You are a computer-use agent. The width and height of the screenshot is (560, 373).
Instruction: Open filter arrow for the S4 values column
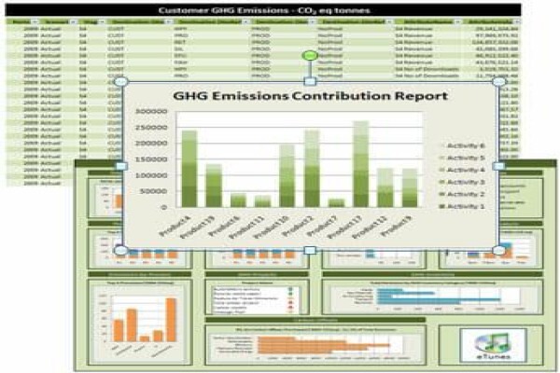tap(102, 21)
